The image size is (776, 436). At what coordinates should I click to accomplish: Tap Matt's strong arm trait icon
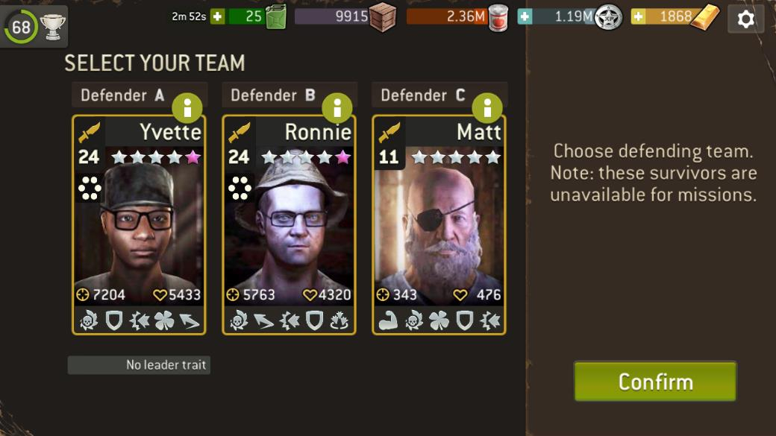point(389,320)
